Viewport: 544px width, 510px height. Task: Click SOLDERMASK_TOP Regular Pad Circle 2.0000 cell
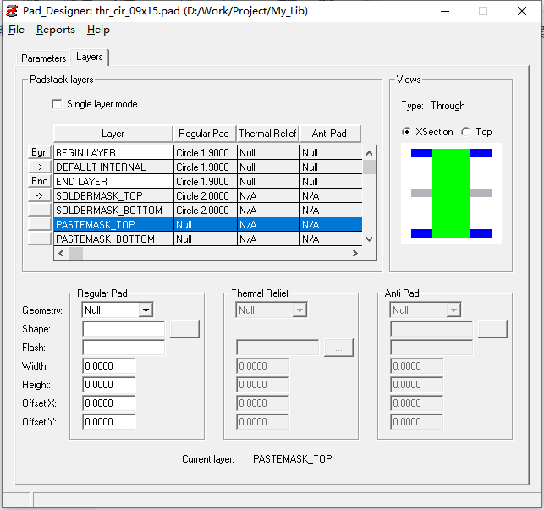tap(206, 196)
